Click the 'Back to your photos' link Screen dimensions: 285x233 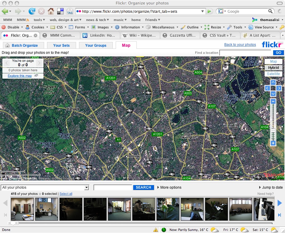tap(240, 45)
